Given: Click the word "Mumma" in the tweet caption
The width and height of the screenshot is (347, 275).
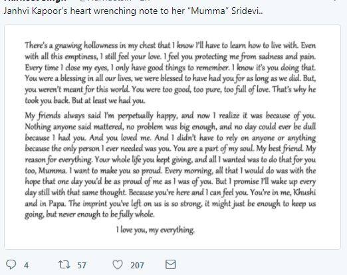Looking at the screenshot, I should tap(208, 11).
